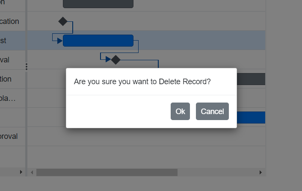This screenshot has height=191, width=302.
Task: Click the dependency arrowhead entering the blue taskbar
Action: coord(60,41)
